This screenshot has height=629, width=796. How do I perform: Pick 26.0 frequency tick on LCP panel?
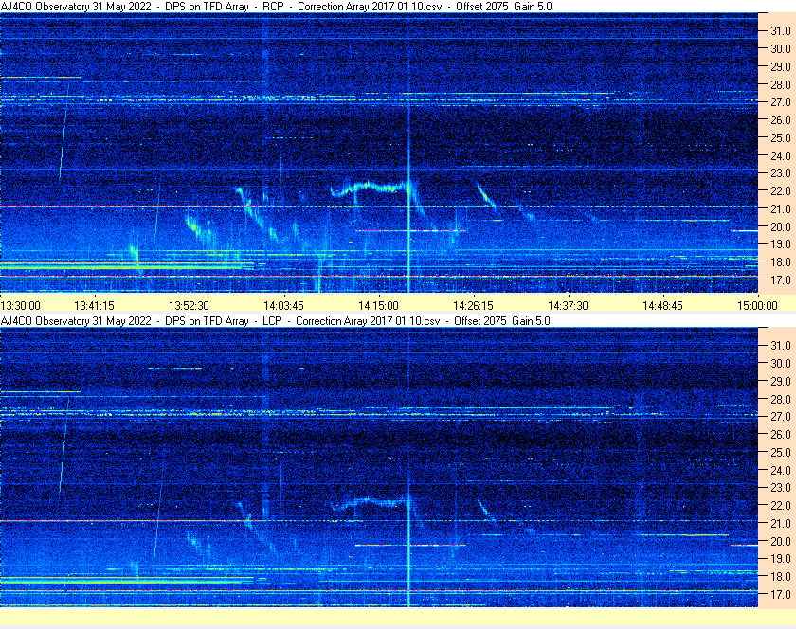(781, 435)
